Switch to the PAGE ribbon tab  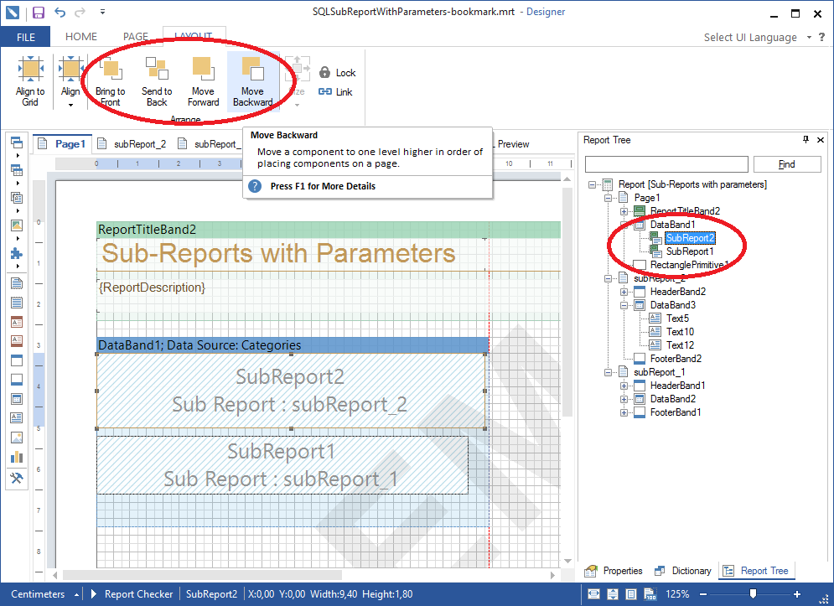point(136,37)
